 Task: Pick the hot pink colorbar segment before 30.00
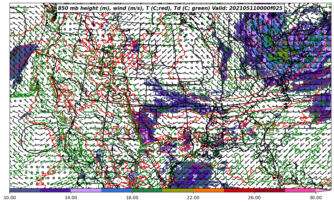(x=300, y=190)
